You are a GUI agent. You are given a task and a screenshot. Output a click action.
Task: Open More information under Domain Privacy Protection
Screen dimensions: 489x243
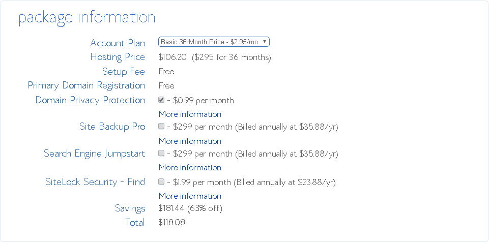point(190,114)
